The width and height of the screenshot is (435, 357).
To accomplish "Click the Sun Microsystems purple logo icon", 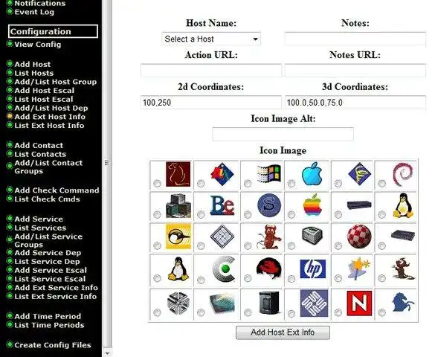I will tap(314, 303).
